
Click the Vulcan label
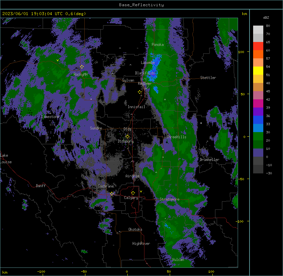[178, 260]
